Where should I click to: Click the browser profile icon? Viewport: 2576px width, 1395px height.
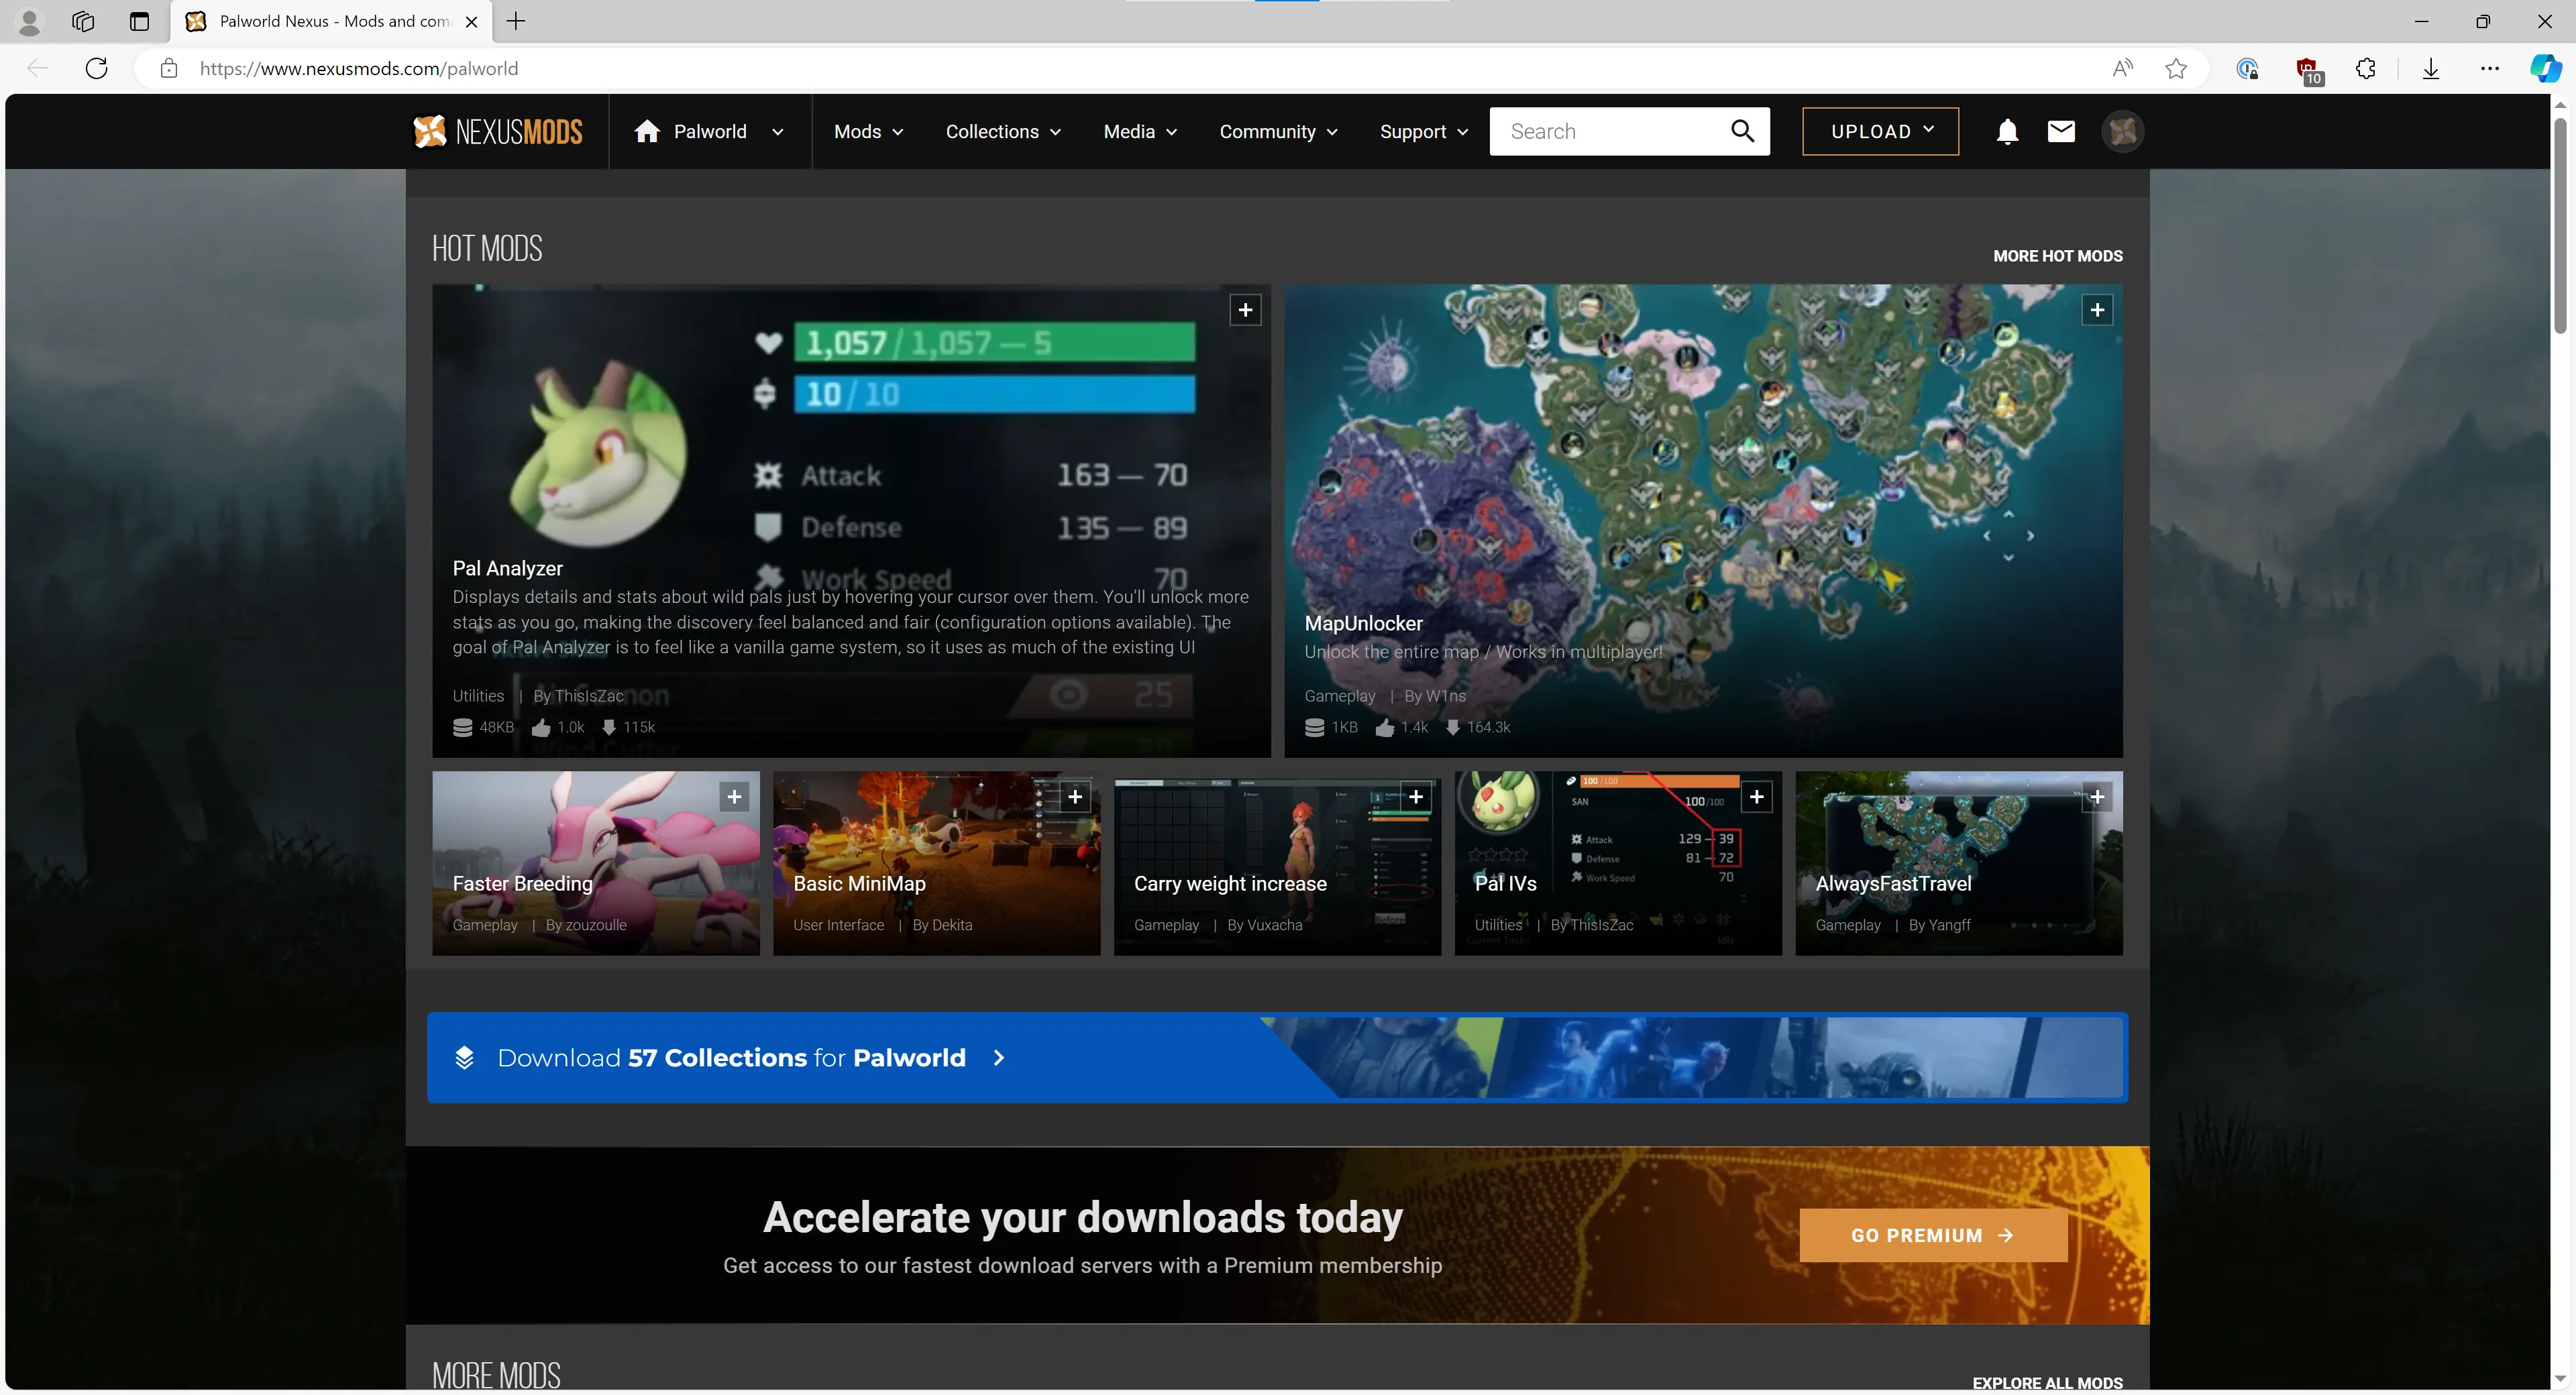click(x=30, y=21)
